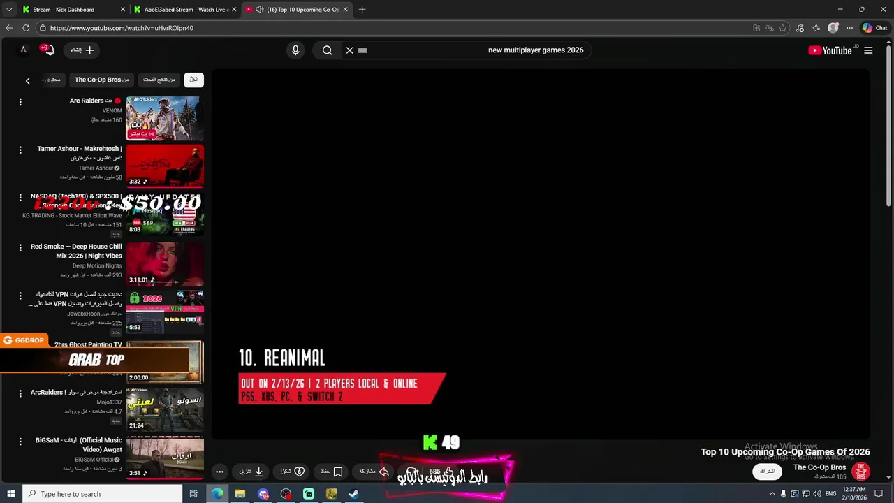Open Task View on taskbar
This screenshot has width=894, height=503.
point(193,494)
